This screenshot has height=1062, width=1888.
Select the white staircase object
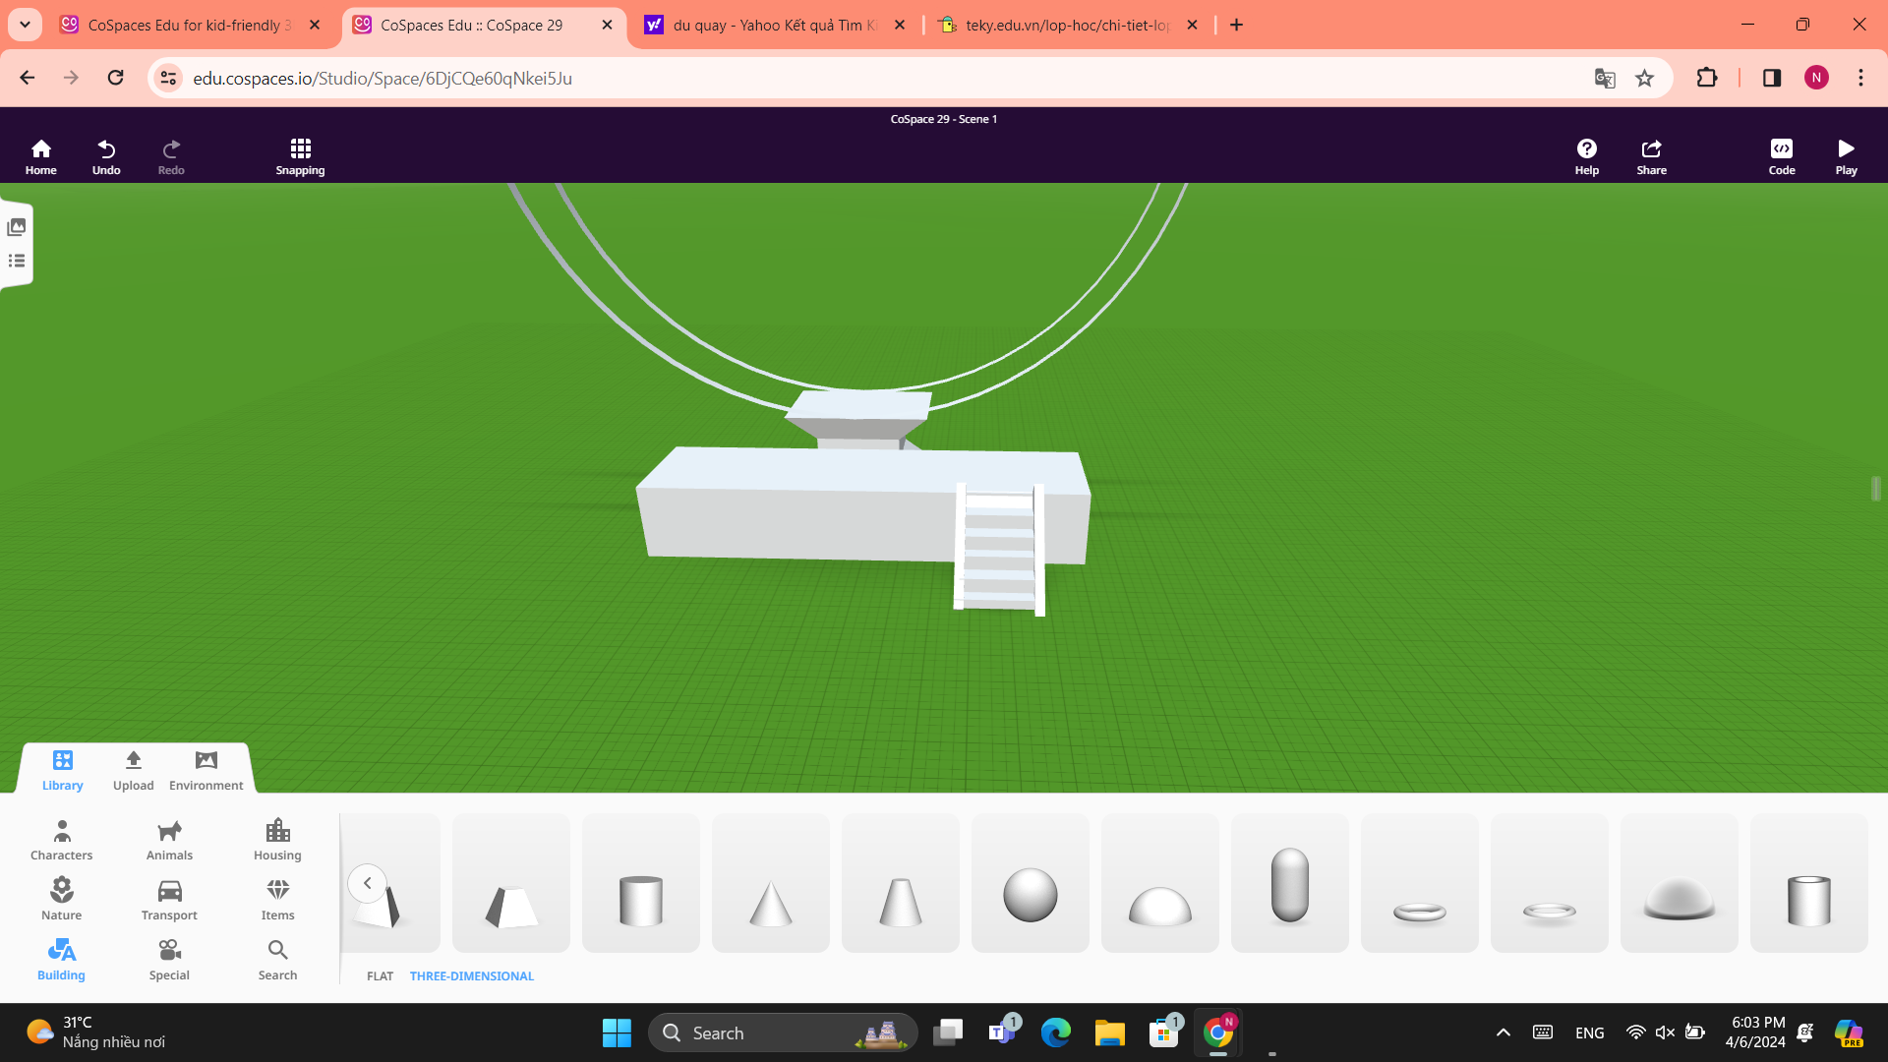pos(999,551)
